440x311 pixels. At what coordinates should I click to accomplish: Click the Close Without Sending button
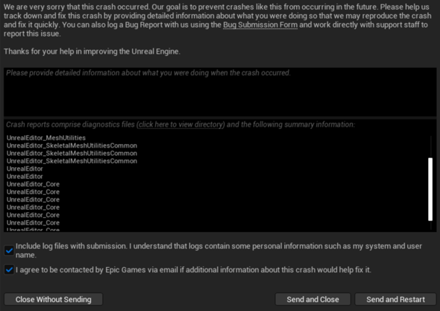[x=53, y=299]
